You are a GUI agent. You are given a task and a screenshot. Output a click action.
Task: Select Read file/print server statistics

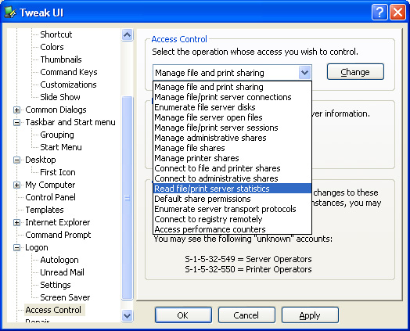[x=232, y=189]
